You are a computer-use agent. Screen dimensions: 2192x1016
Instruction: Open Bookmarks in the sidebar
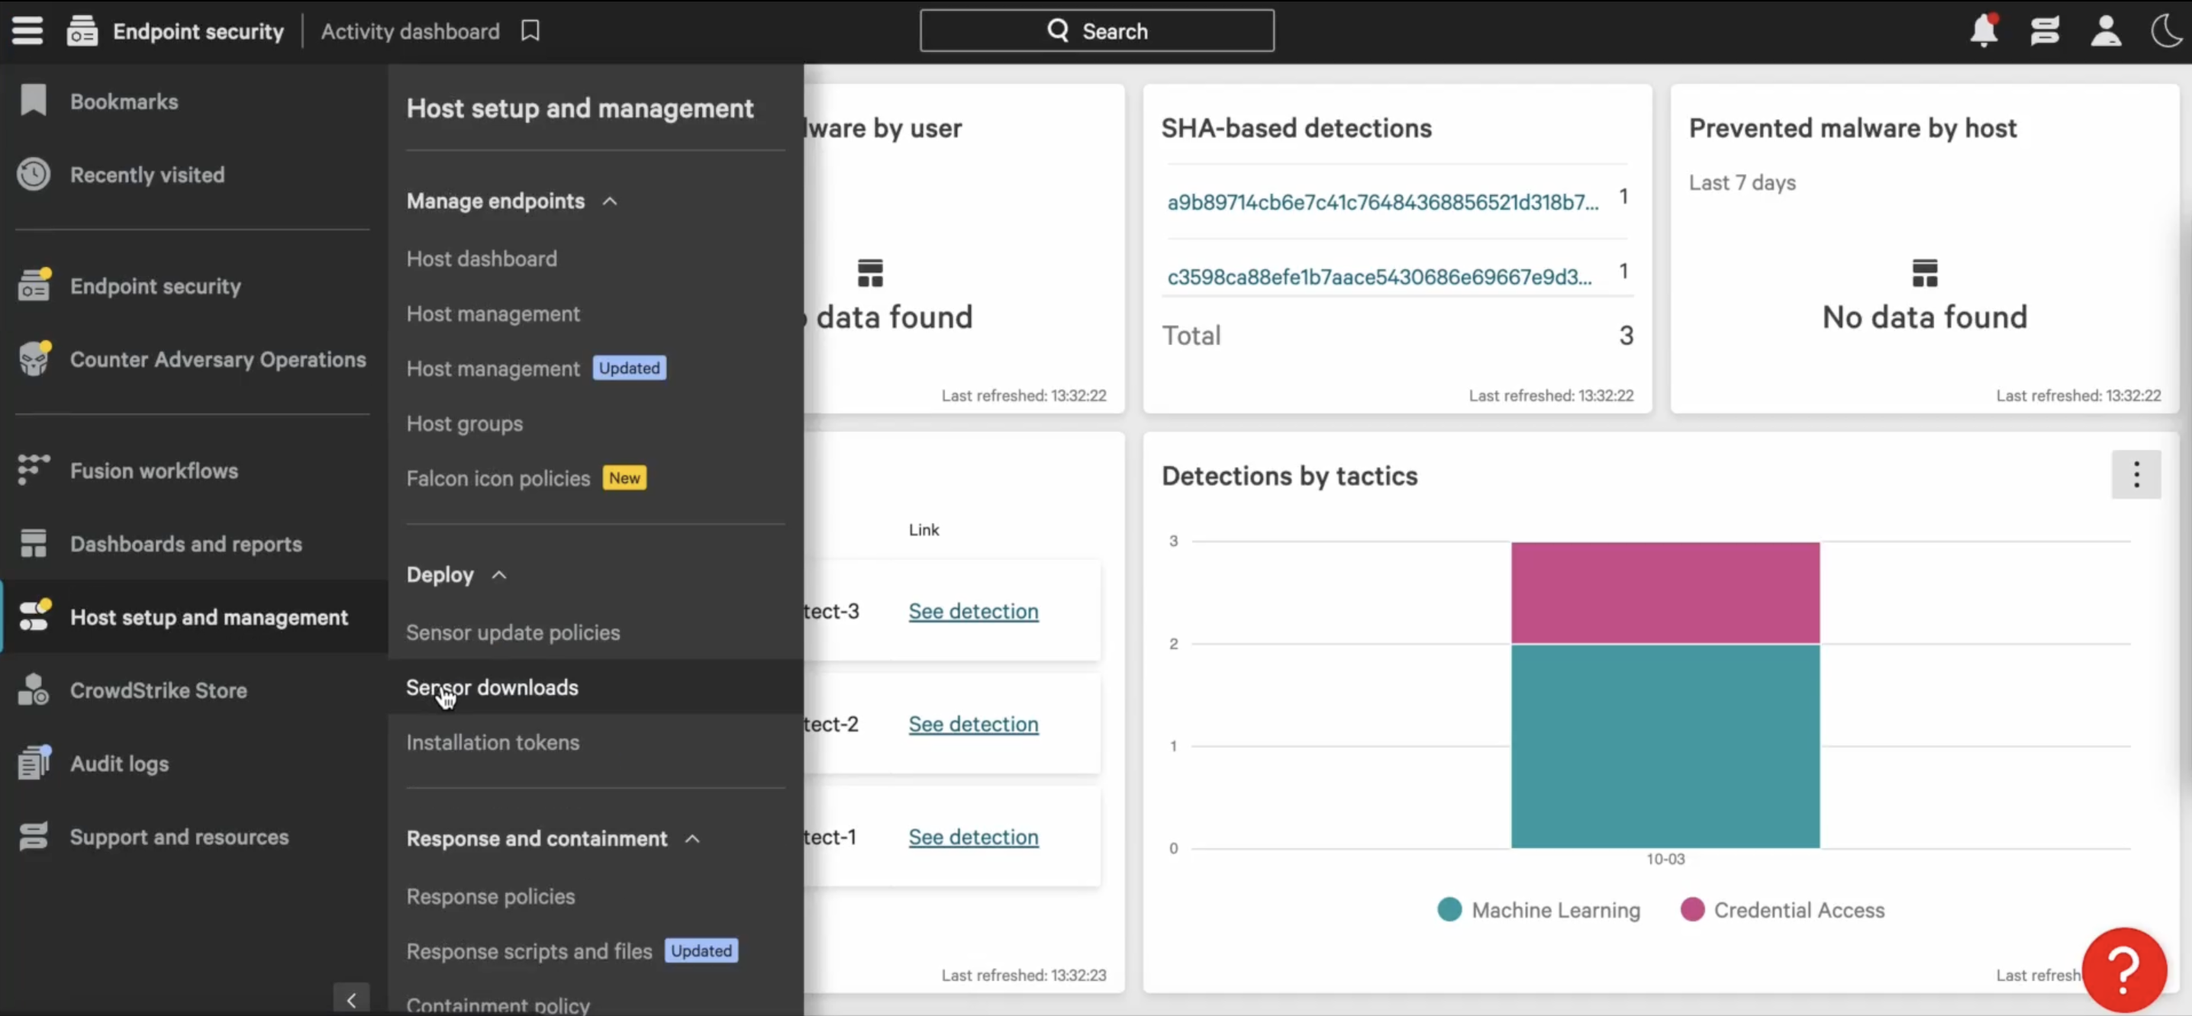(124, 101)
